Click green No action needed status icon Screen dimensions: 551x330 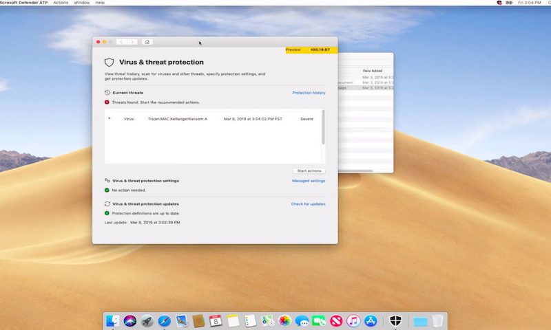click(107, 190)
